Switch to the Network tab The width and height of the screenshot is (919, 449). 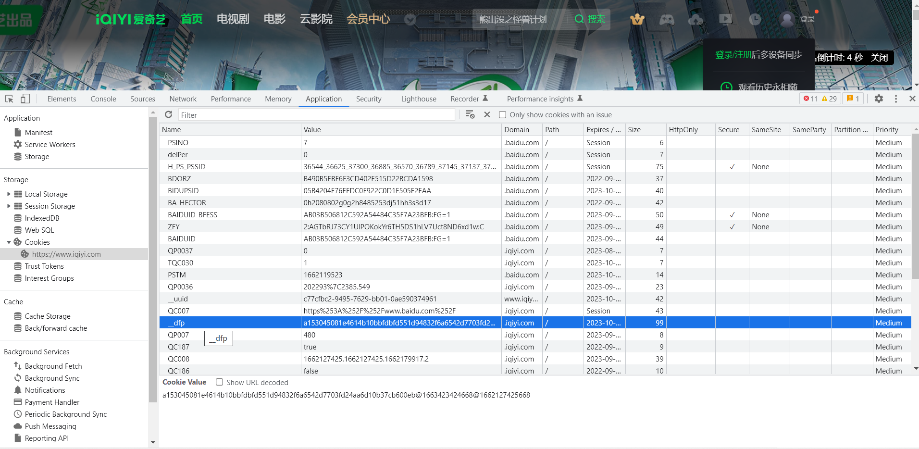coord(183,99)
